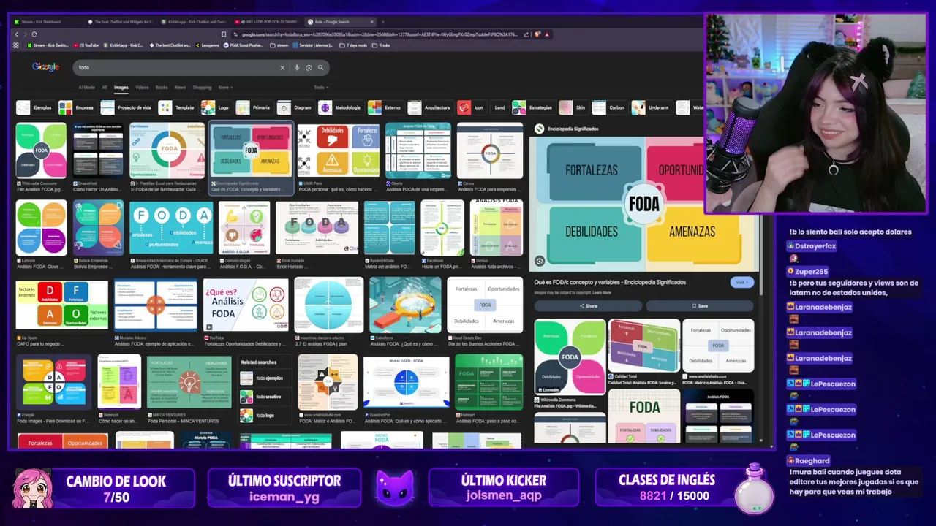This screenshot has height=526, width=936.
Task: Click the Google logo
Action: [45, 67]
